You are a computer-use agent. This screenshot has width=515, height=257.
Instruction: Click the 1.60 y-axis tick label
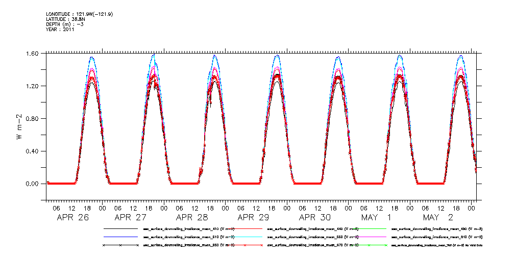33,54
